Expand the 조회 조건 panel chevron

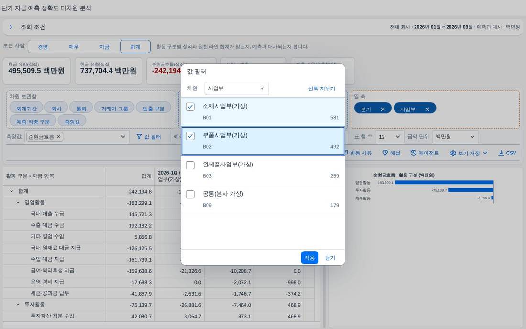tap(11, 27)
